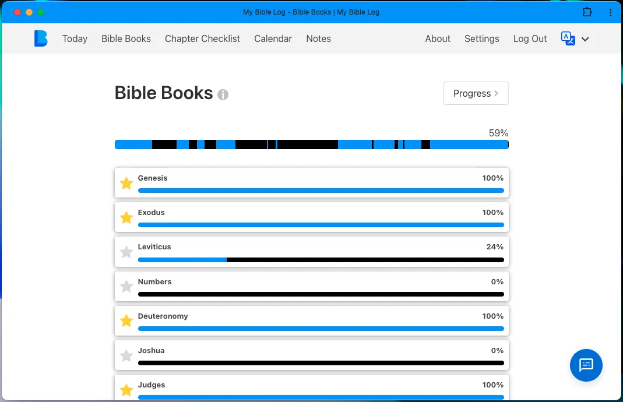Toggle the favorite star for Numbers
The image size is (623, 402).
pyautogui.click(x=126, y=286)
